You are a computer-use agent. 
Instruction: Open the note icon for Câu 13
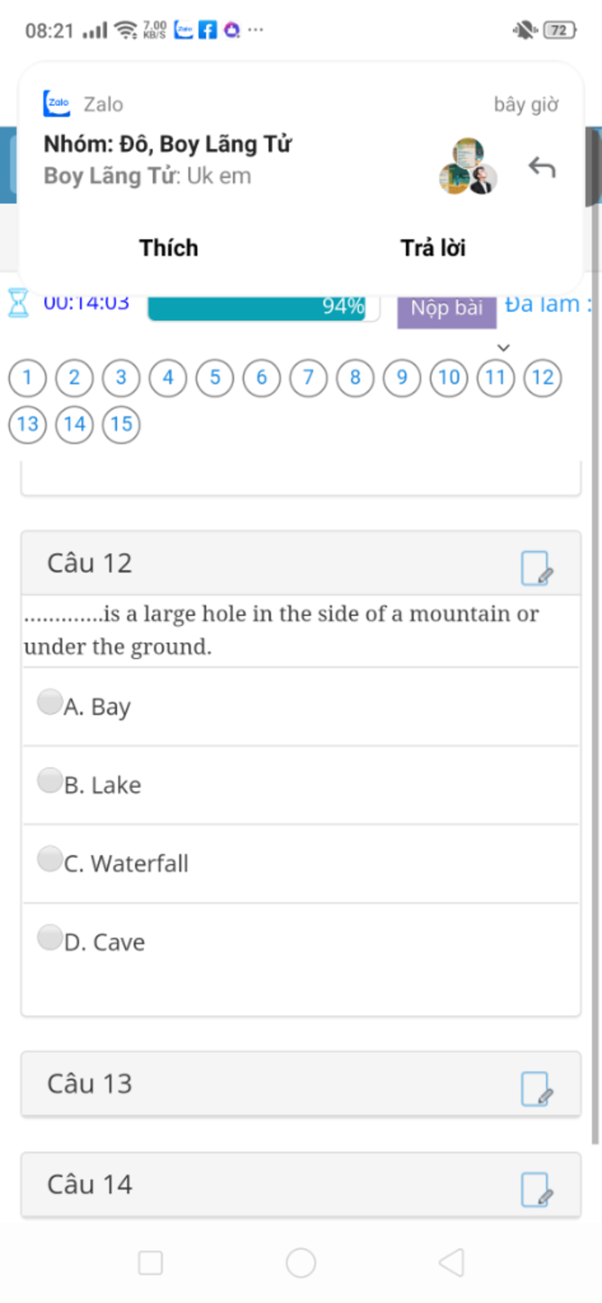tap(537, 1088)
